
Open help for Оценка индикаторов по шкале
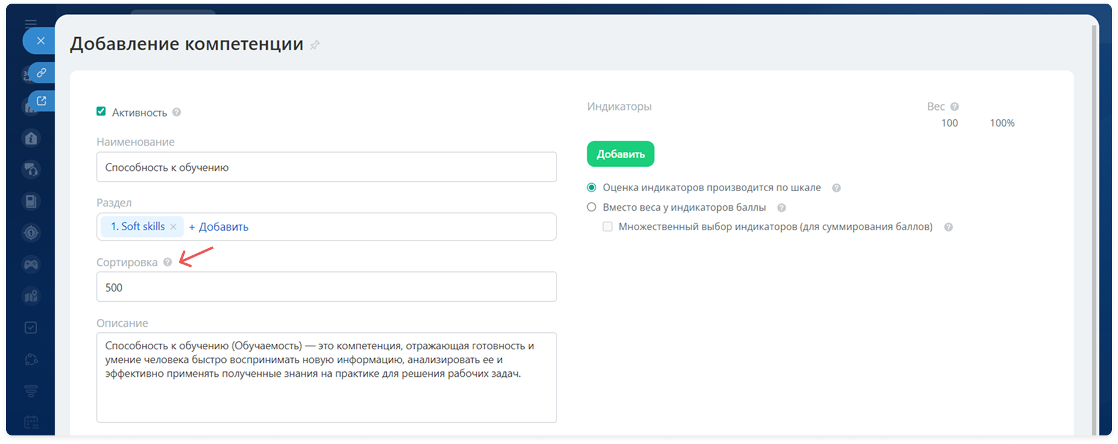(836, 188)
